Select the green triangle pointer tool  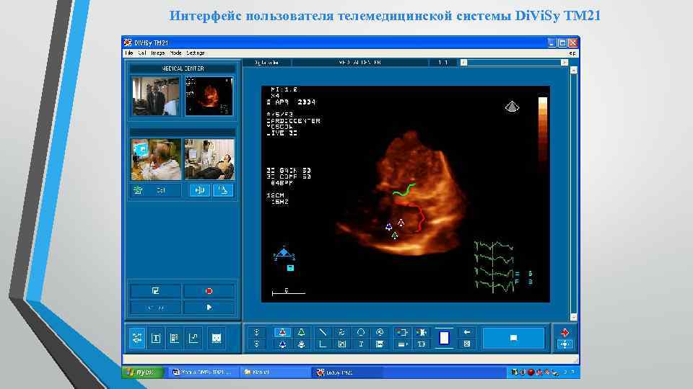(302, 333)
